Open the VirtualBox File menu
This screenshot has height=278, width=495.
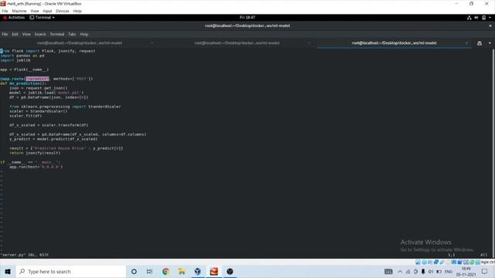point(5,11)
